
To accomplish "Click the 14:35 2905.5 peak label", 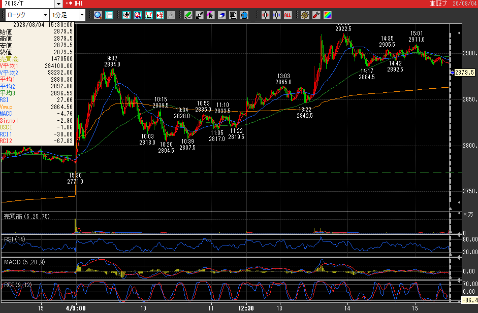I will tap(387, 42).
